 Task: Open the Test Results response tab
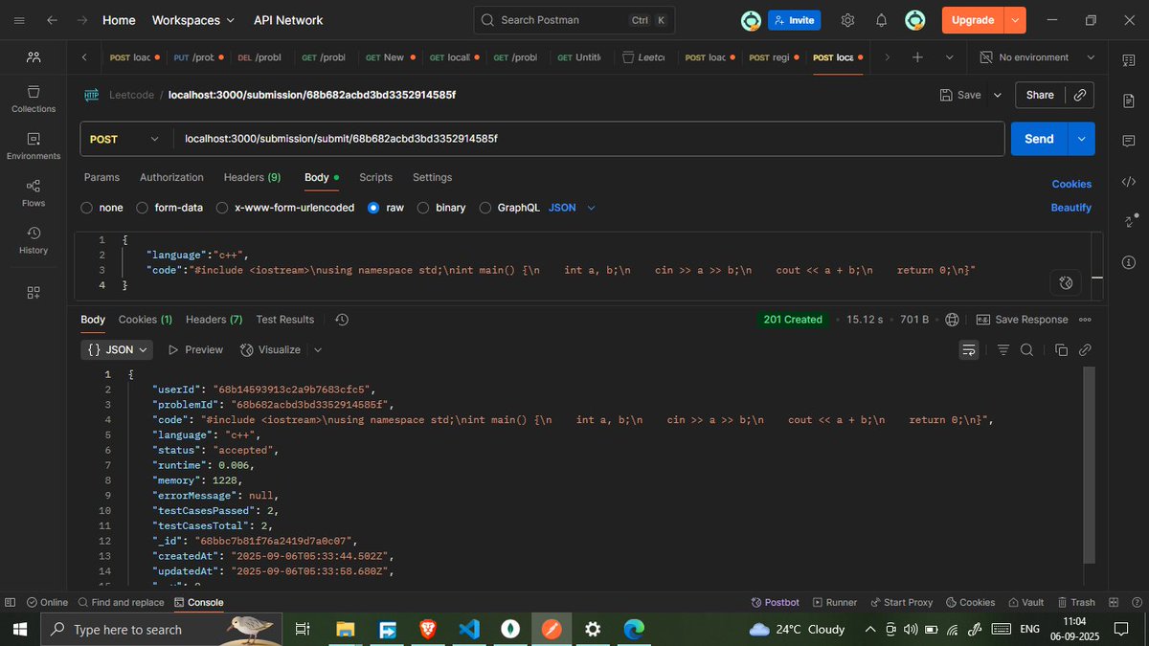[284, 320]
